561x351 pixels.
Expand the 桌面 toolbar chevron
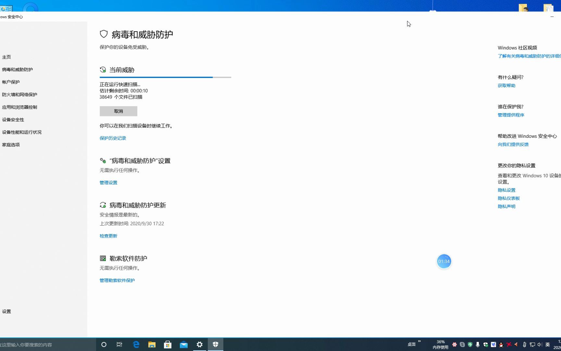click(419, 341)
